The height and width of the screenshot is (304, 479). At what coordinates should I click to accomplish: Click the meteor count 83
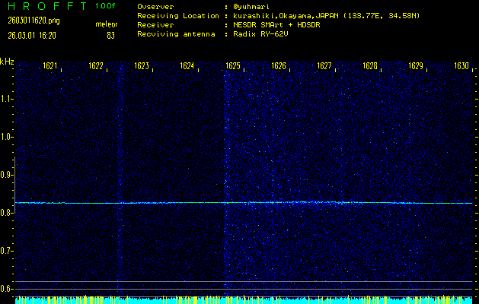[x=110, y=36]
